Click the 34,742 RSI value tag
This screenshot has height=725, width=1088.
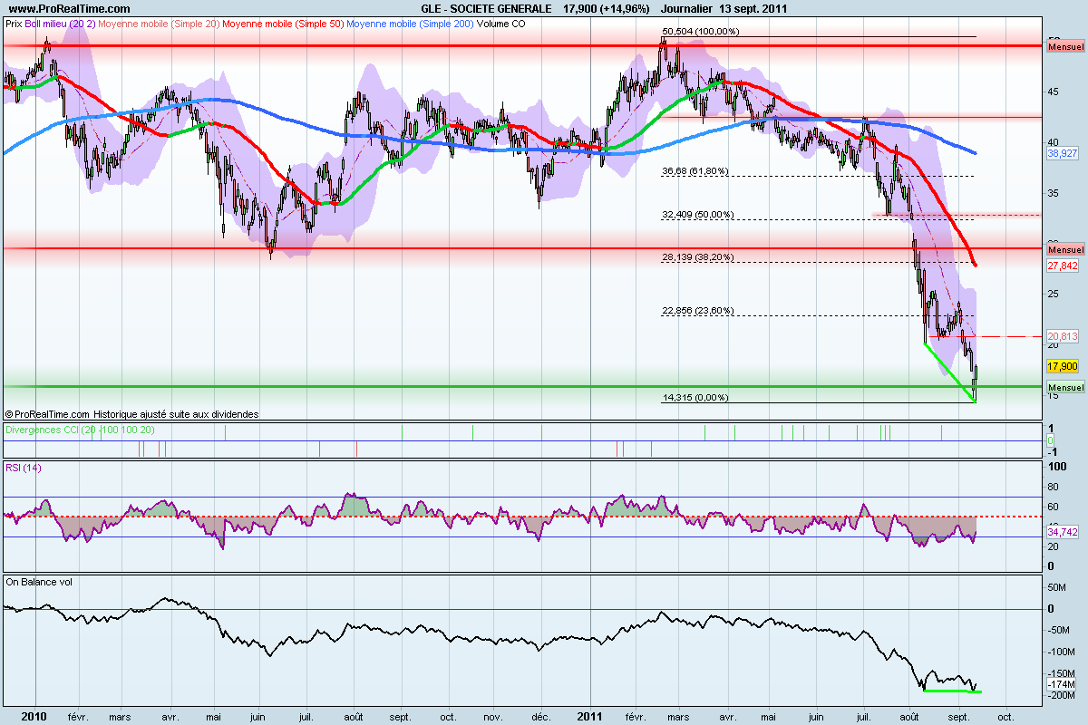point(1063,533)
